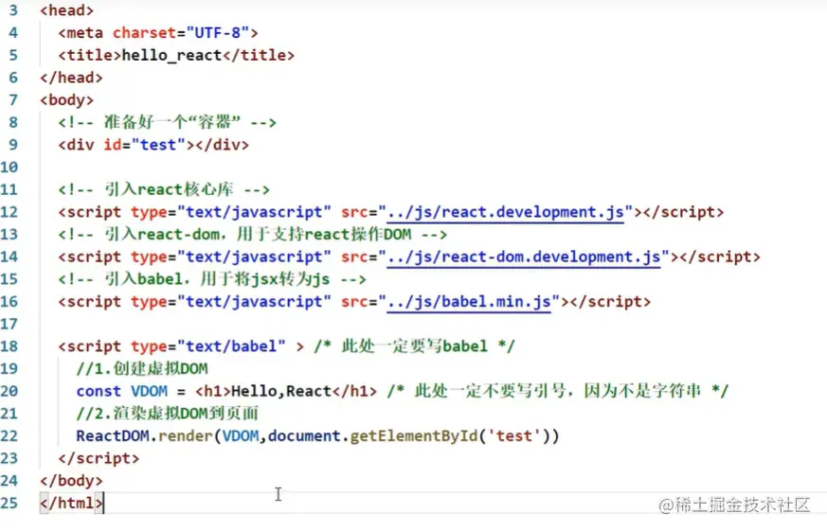Click the </head> closing tag
Viewport: 827px width, 531px height.
click(71, 78)
